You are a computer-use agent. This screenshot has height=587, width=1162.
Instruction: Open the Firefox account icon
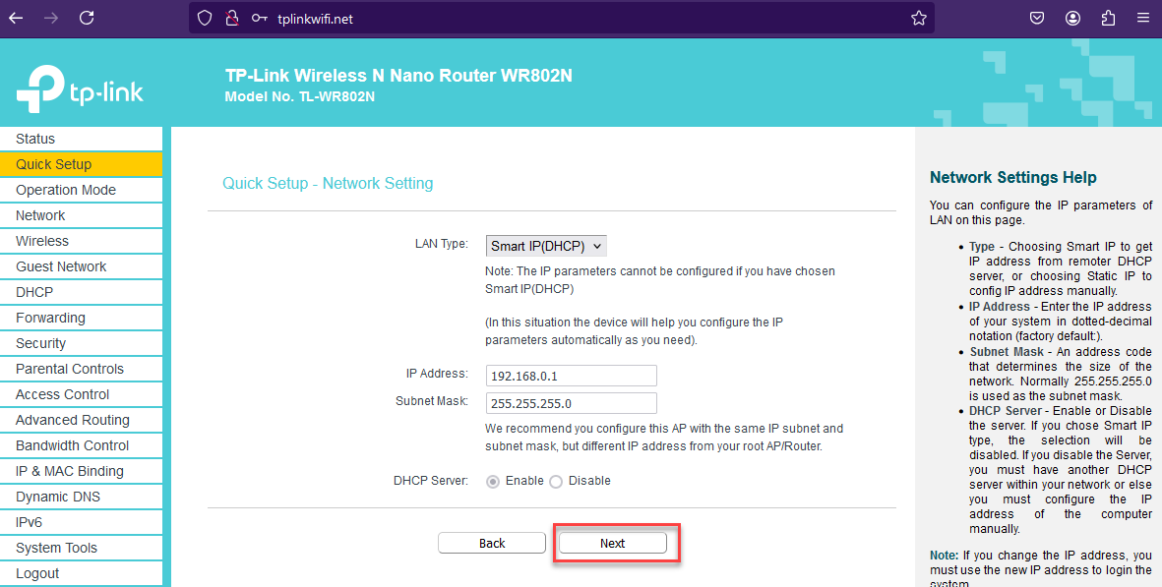(1072, 18)
